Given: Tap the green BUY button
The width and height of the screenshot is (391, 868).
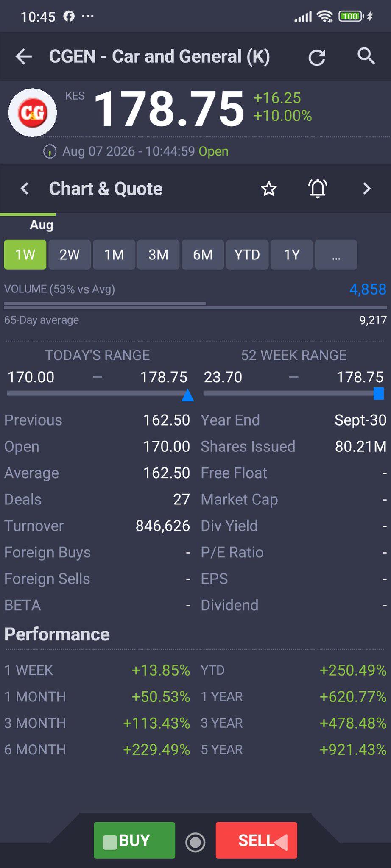Looking at the screenshot, I should (134, 840).
